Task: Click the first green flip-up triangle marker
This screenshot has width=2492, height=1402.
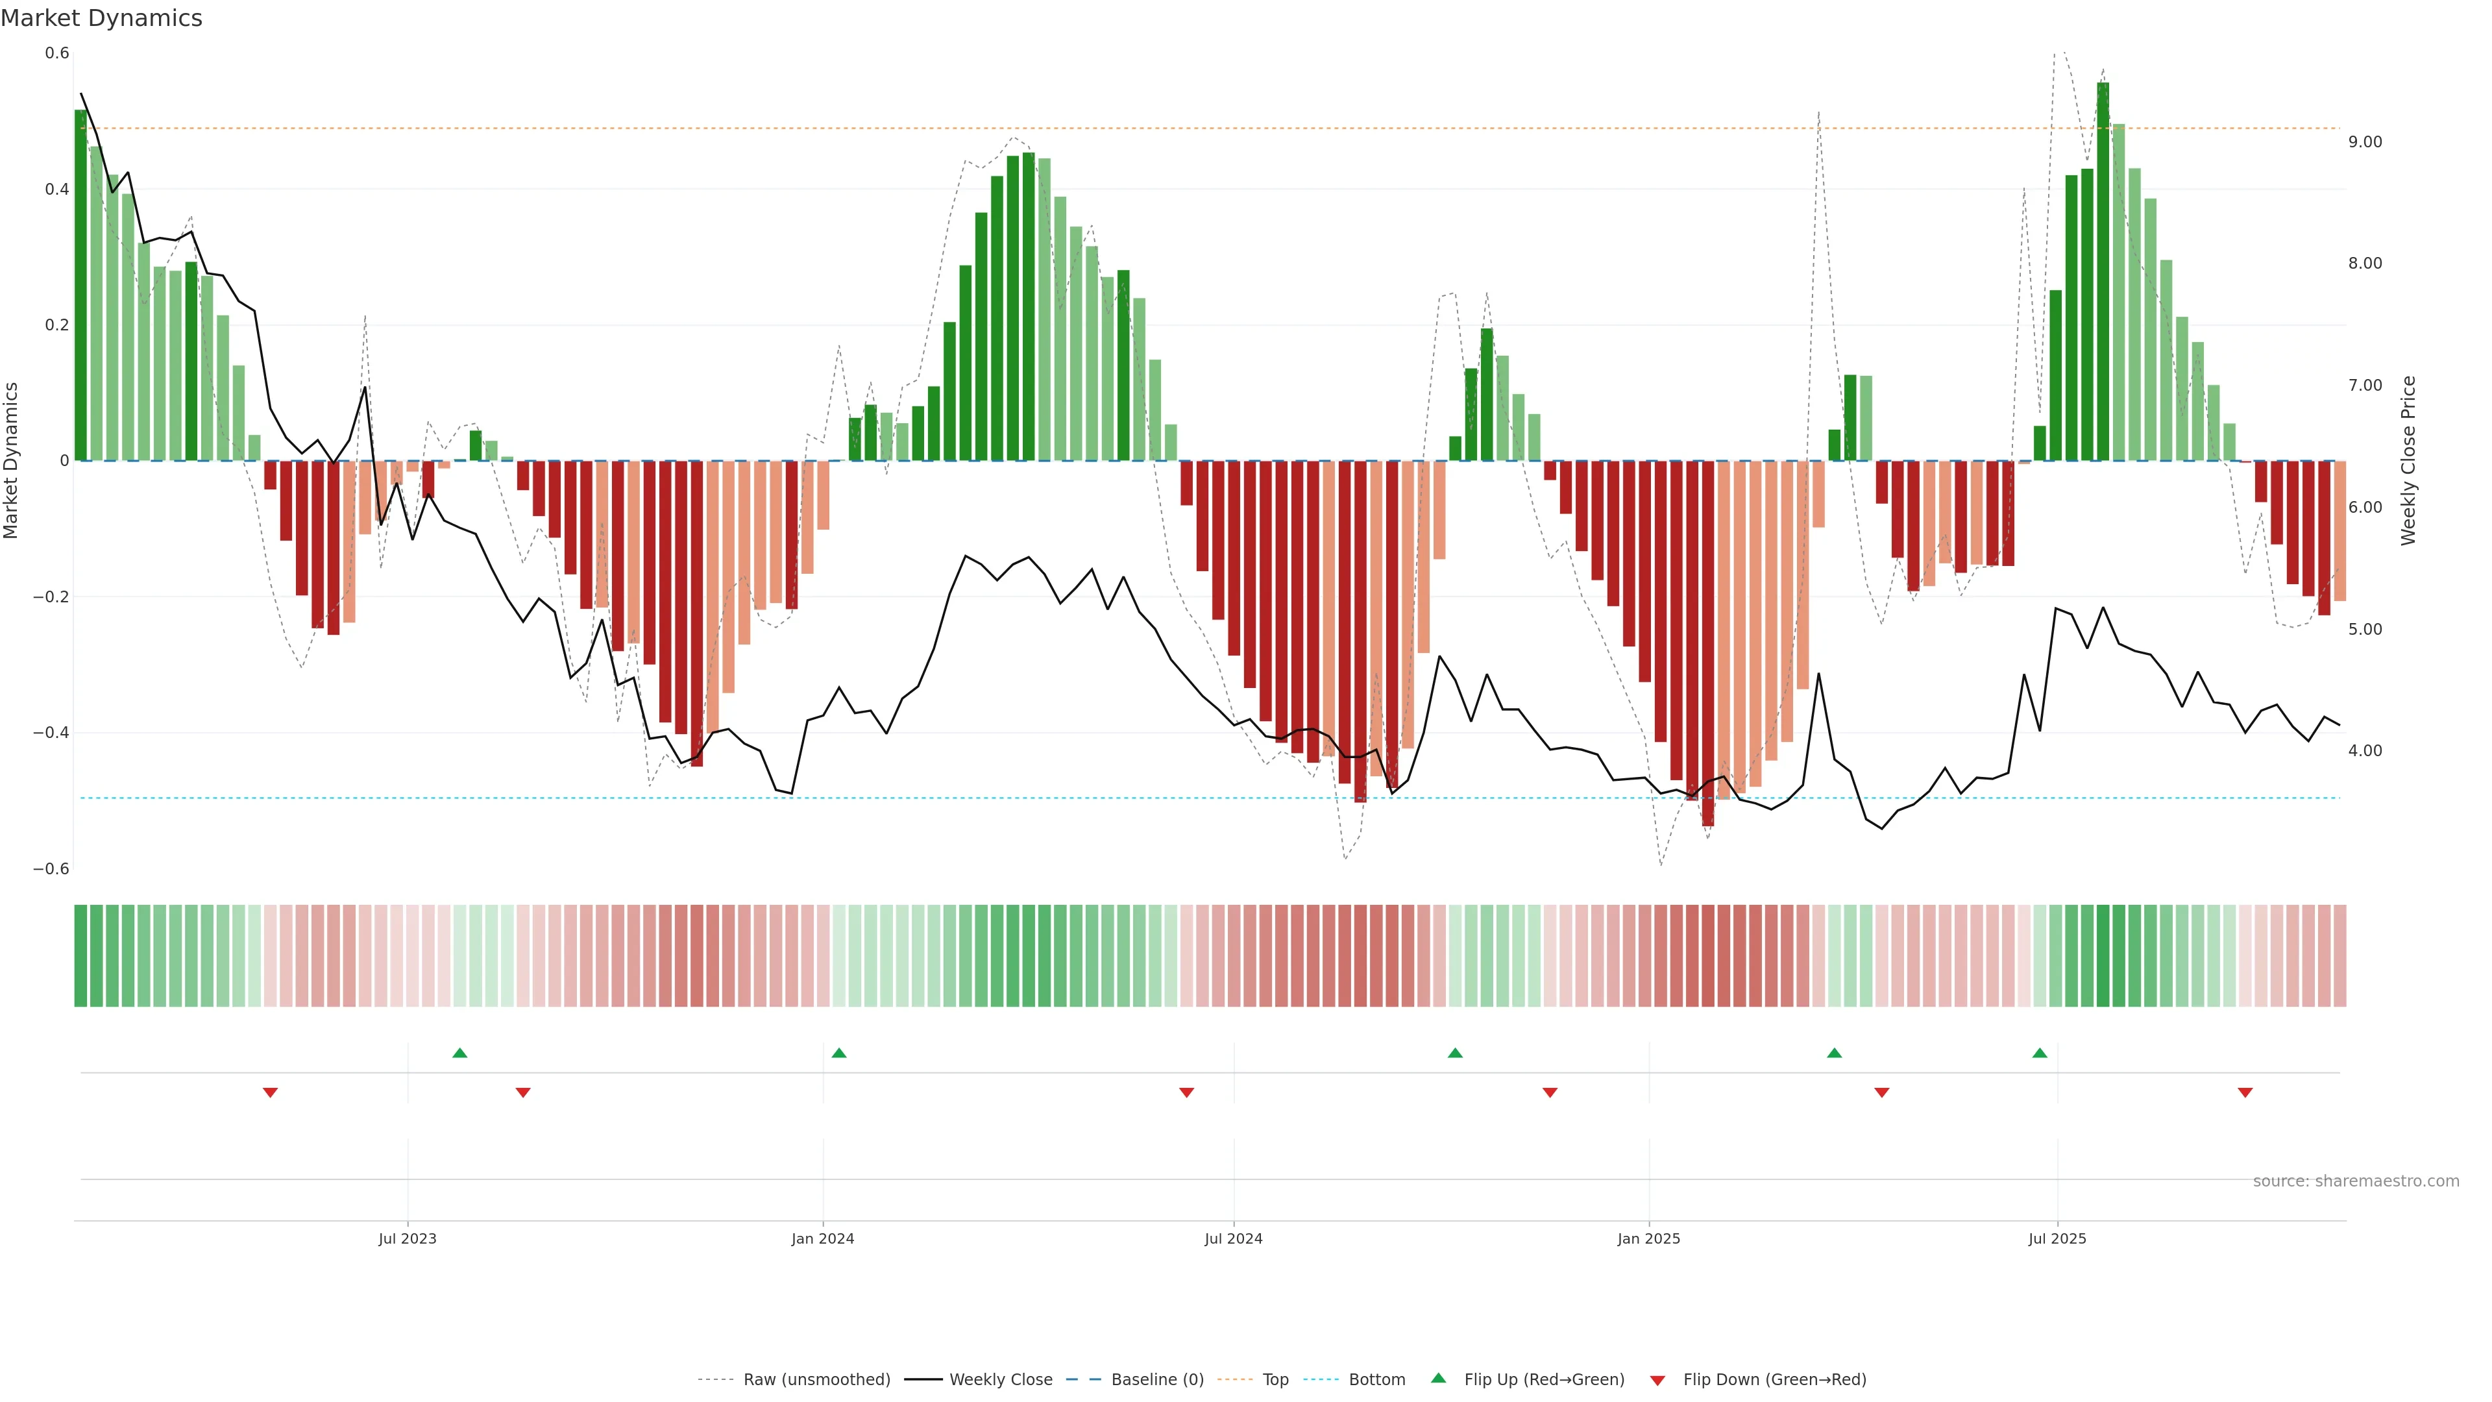Action: click(459, 1053)
